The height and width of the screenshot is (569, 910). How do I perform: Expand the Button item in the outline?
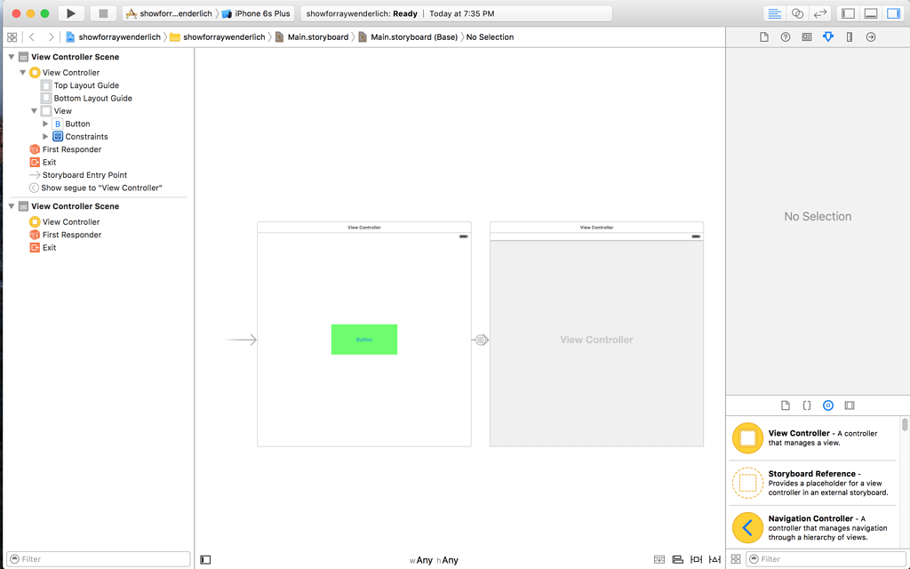click(46, 124)
